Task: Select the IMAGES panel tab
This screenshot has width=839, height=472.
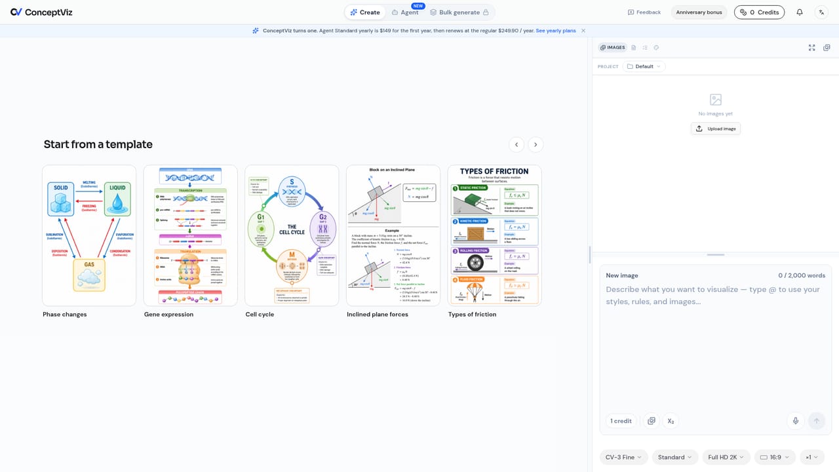Action: [612, 48]
